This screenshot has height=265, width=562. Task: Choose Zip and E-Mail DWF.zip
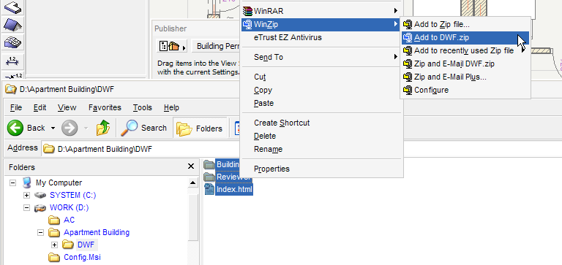[465, 64]
